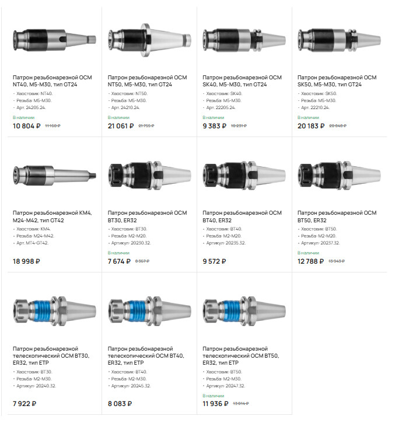The height and width of the screenshot is (423, 395).
Task: Open the OCM BT40 ER32 chuck product image
Action: 244,176
